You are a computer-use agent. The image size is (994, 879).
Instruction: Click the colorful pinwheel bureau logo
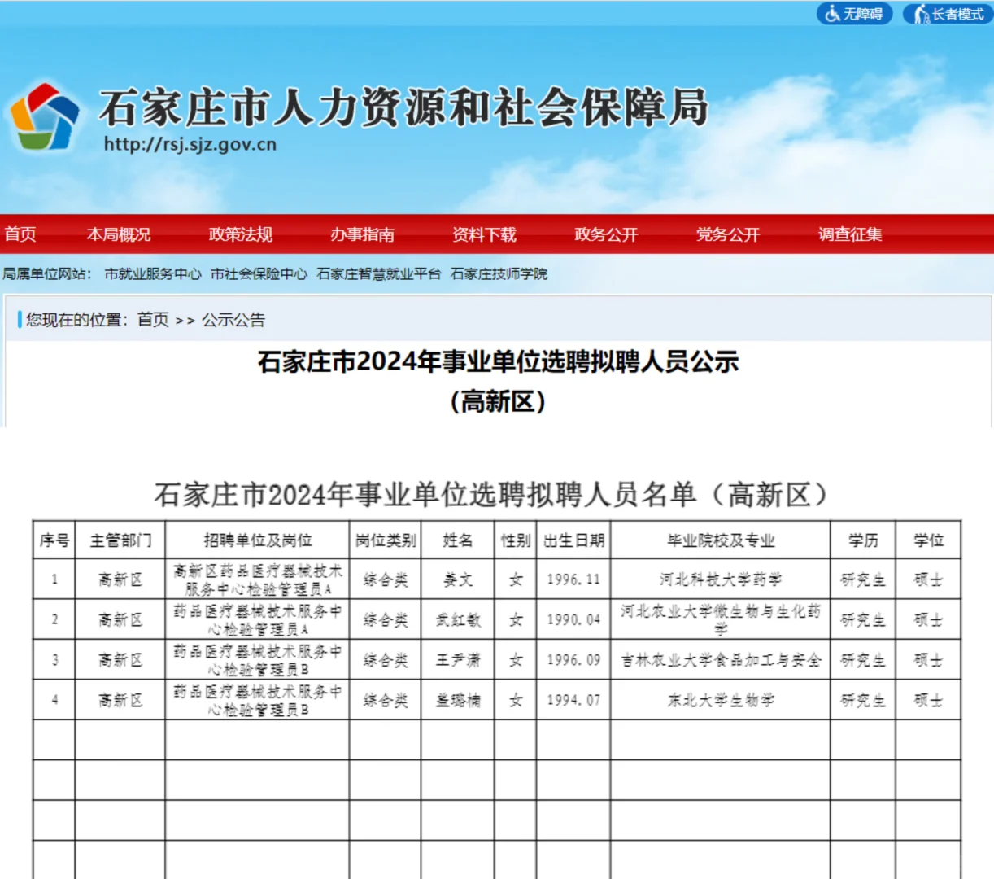[45, 114]
